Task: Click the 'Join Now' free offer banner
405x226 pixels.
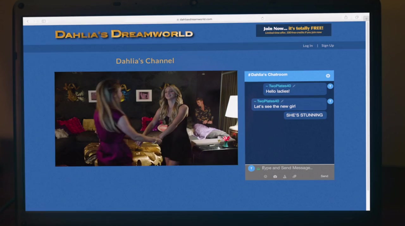Action: [293, 30]
